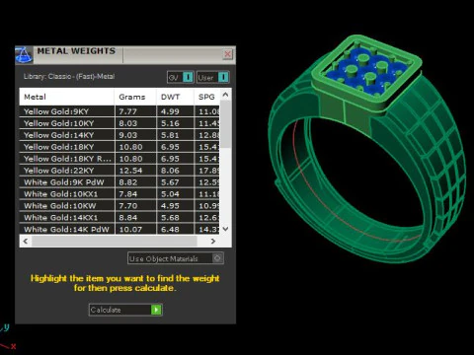Toggle the User library switch

(212, 77)
